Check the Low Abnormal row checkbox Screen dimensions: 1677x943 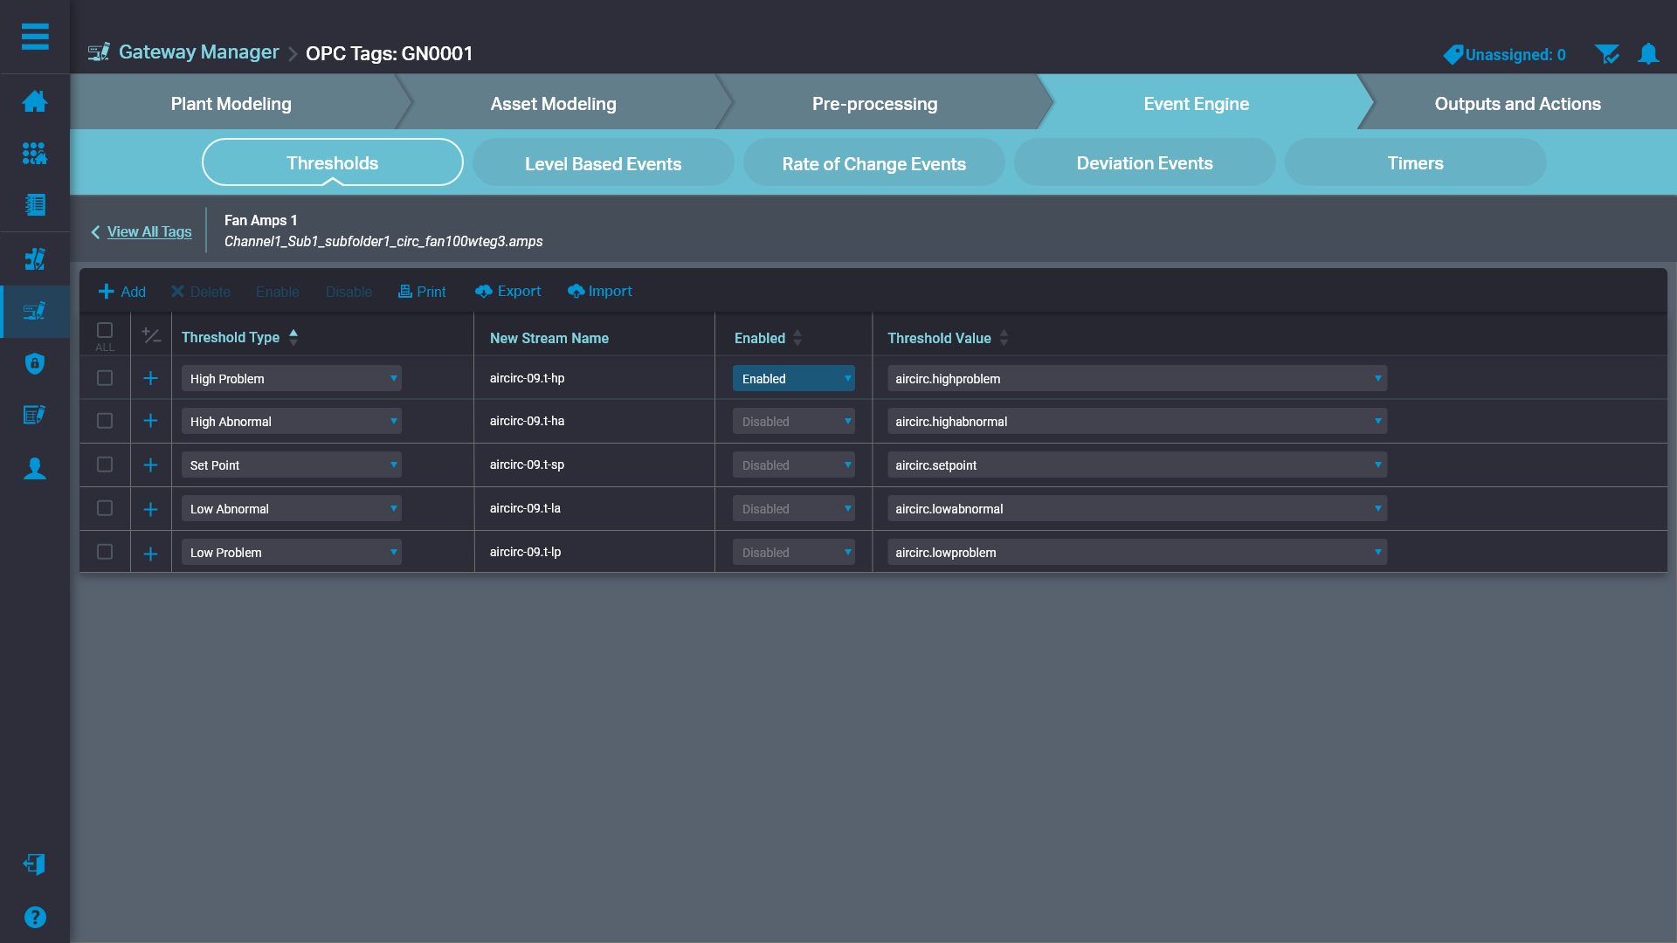tap(105, 508)
